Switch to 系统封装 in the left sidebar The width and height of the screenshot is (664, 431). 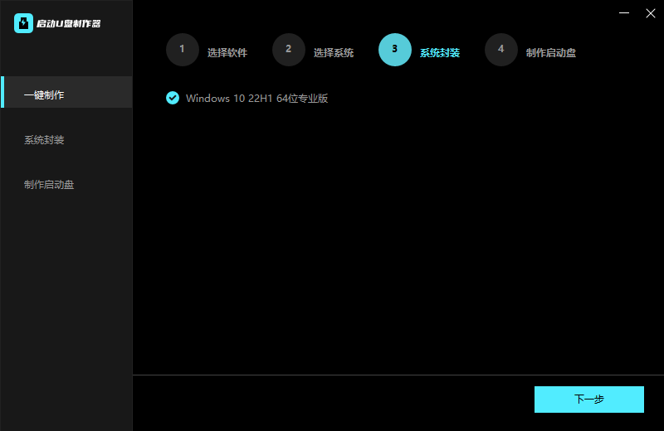pyautogui.click(x=44, y=140)
